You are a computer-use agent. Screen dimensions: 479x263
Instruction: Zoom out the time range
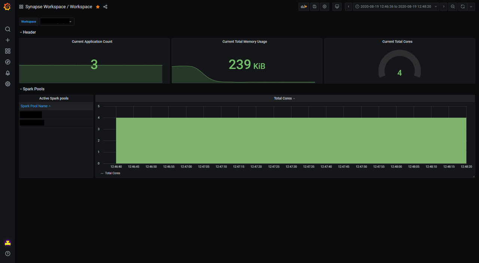coord(453,6)
